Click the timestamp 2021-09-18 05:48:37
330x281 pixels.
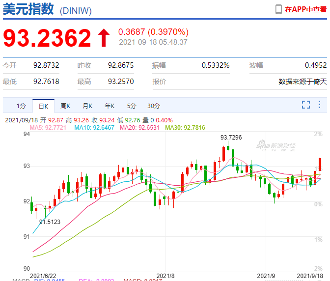pyautogui.click(x=153, y=42)
